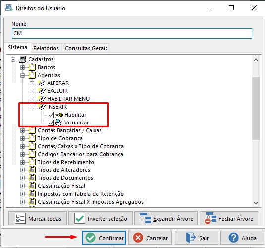Click the Impostos com Tabela de Retenção icon
Viewport: 265px width, 248px height.
32,194
